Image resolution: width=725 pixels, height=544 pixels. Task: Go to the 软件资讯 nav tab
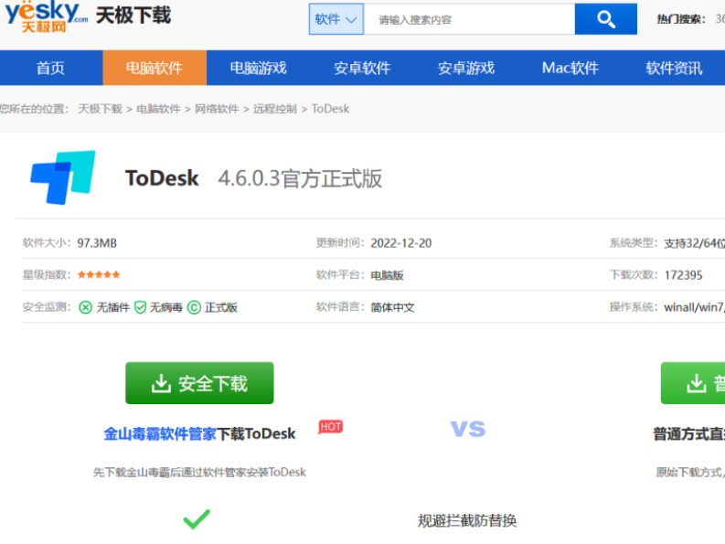(x=674, y=68)
